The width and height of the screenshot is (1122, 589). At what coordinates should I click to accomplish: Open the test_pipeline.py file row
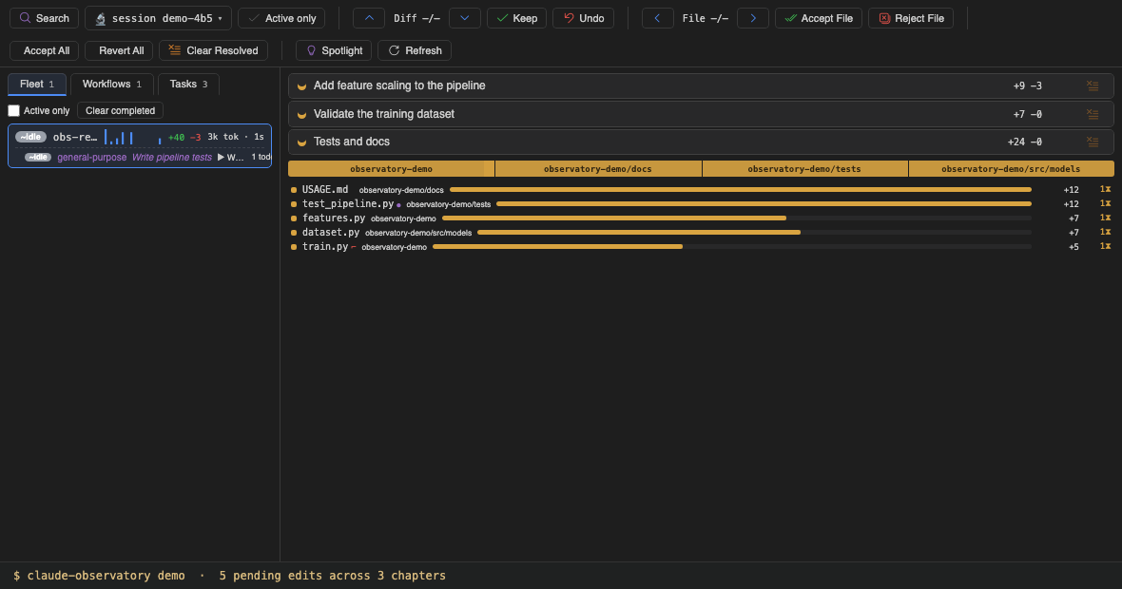click(701, 203)
